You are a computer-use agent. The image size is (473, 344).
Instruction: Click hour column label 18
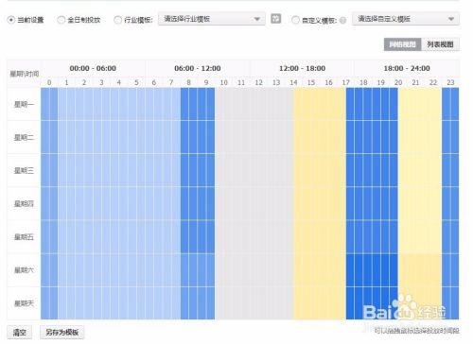tap(363, 82)
